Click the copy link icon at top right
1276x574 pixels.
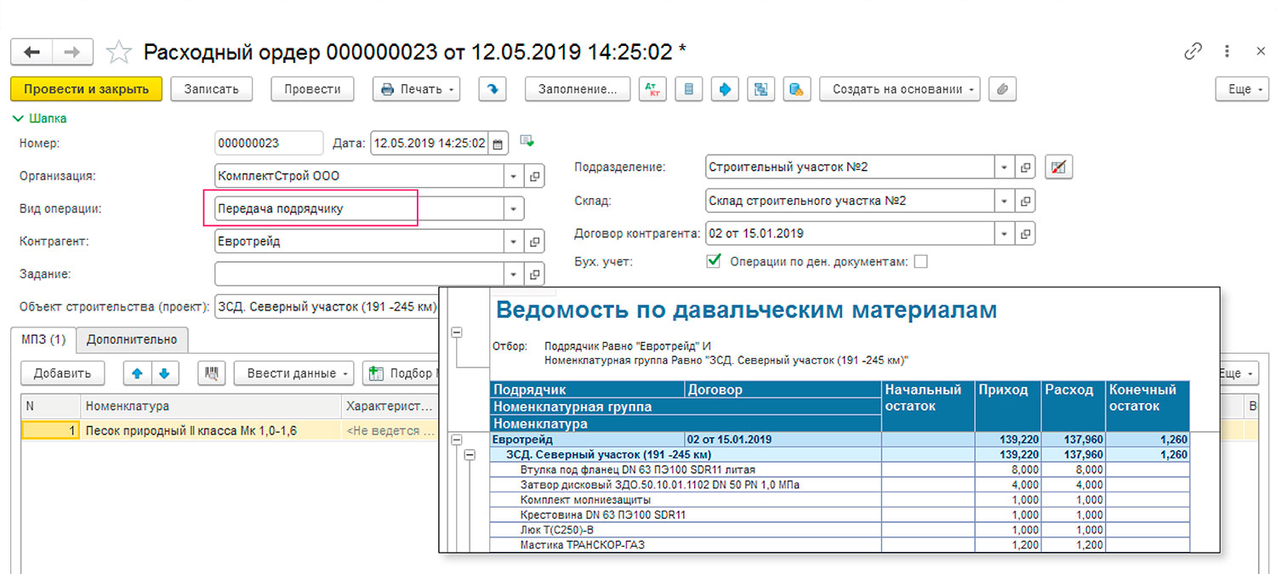pos(1193,52)
